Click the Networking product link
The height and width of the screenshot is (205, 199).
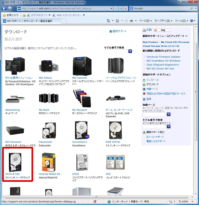tap(13, 110)
